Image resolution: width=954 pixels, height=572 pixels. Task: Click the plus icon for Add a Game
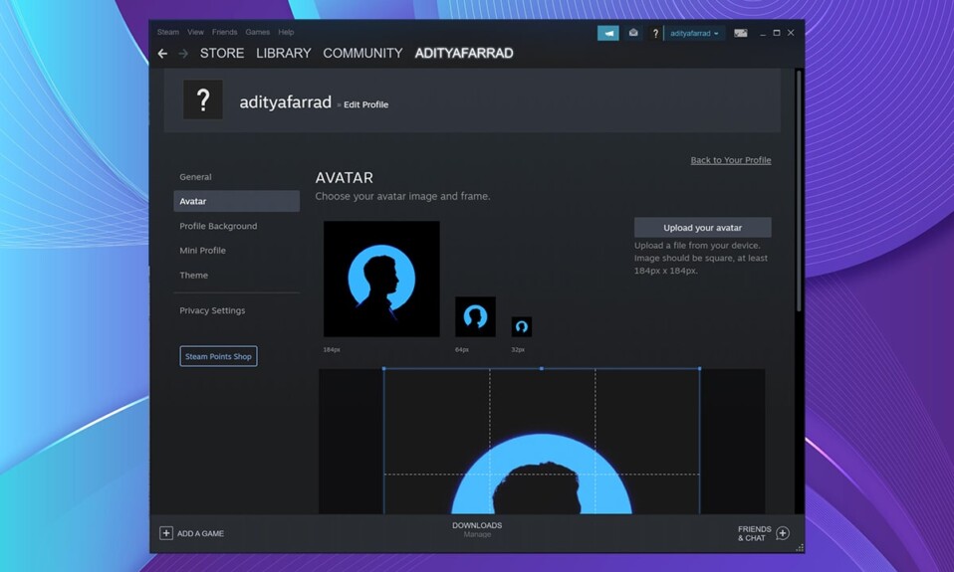(166, 533)
